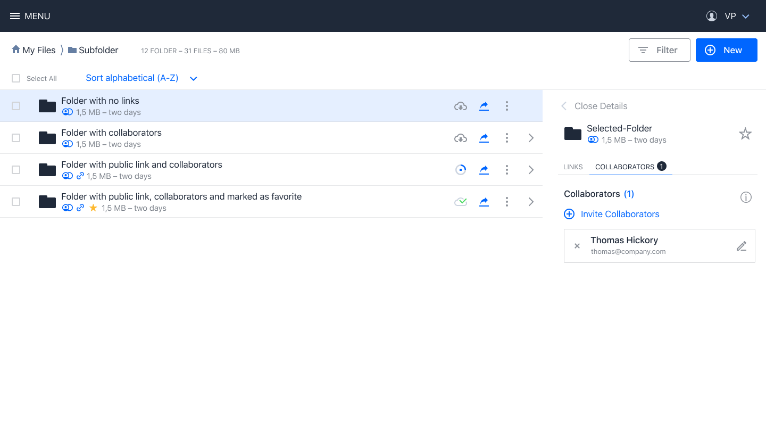Click yellow favorite star on last folder row
The image size is (766, 437).
point(93,208)
